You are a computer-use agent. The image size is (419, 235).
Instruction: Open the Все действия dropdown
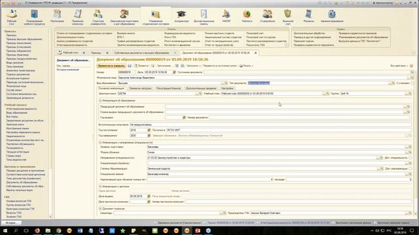click(399, 65)
